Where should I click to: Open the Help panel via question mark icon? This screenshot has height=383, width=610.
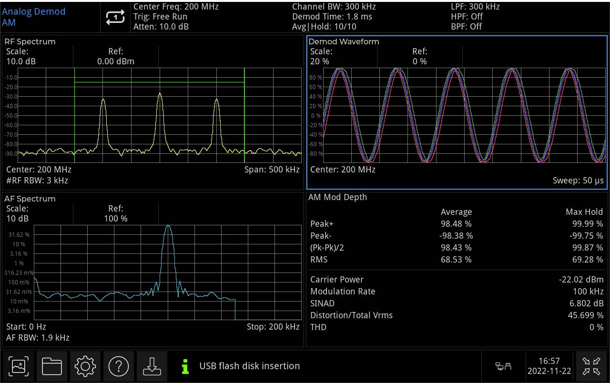119,366
